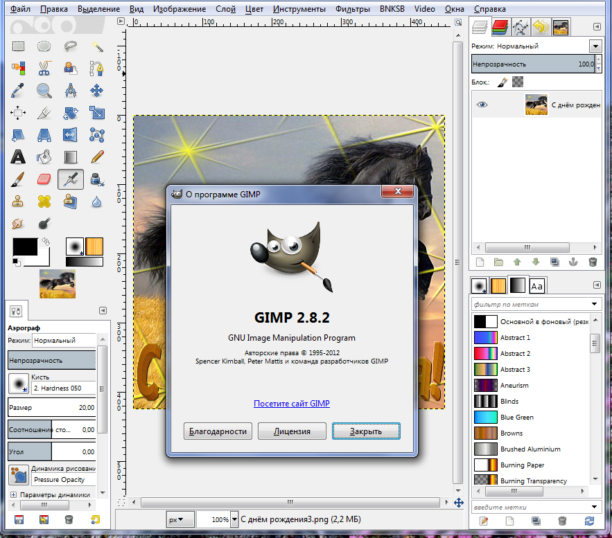Select the Move tool
Image resolution: width=612 pixels, height=538 pixels.
pyautogui.click(x=97, y=91)
